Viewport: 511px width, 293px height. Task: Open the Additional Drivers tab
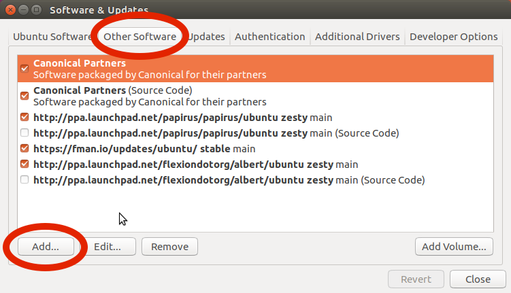pyautogui.click(x=357, y=37)
